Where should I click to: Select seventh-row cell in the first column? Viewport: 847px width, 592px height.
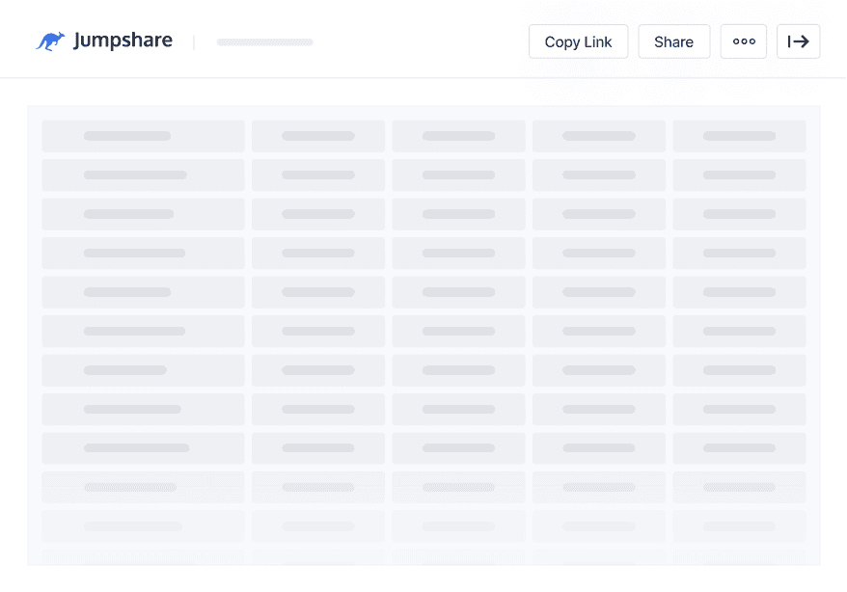[143, 370]
